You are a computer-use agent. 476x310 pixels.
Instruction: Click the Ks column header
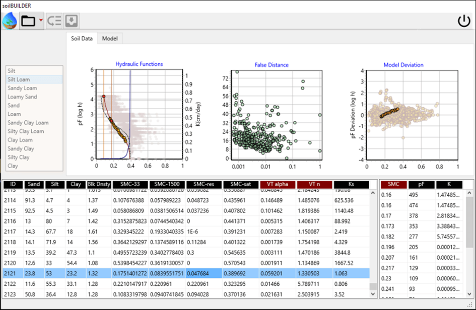click(x=351, y=185)
